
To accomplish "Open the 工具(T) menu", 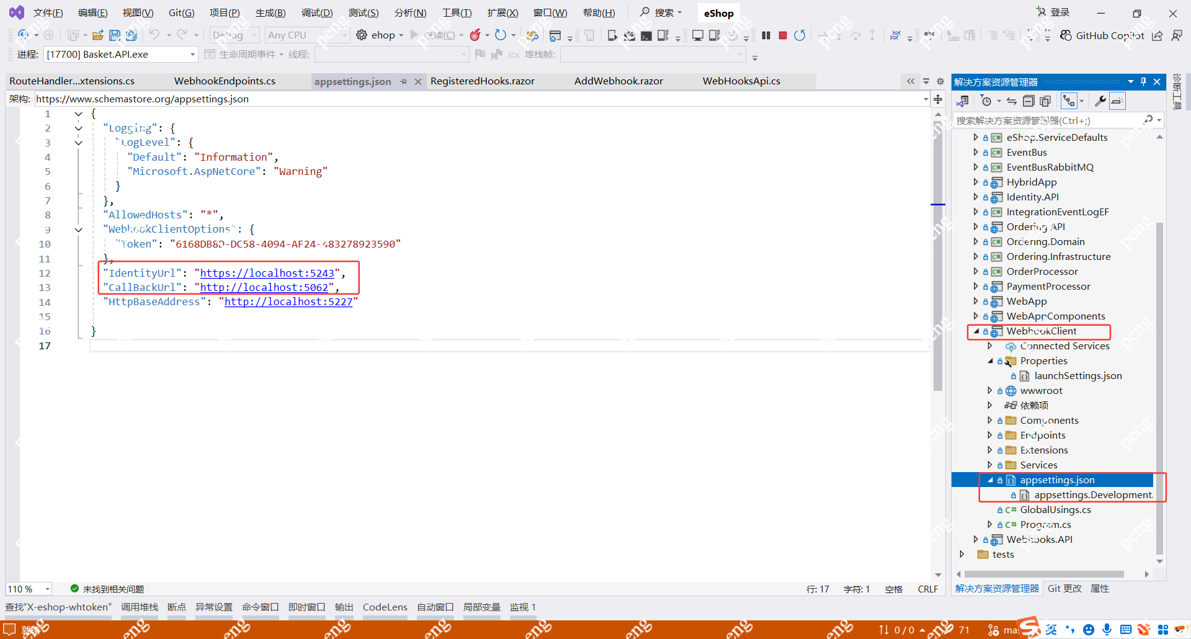I will pyautogui.click(x=457, y=13).
